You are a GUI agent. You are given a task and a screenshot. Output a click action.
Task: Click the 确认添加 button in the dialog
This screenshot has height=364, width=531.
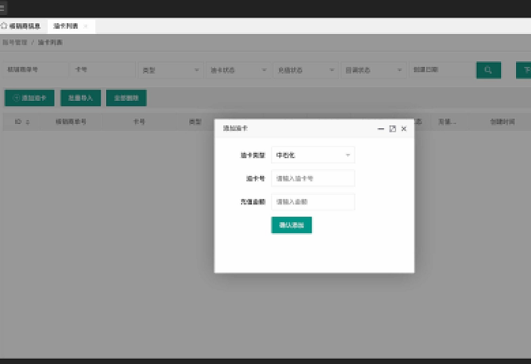(292, 225)
